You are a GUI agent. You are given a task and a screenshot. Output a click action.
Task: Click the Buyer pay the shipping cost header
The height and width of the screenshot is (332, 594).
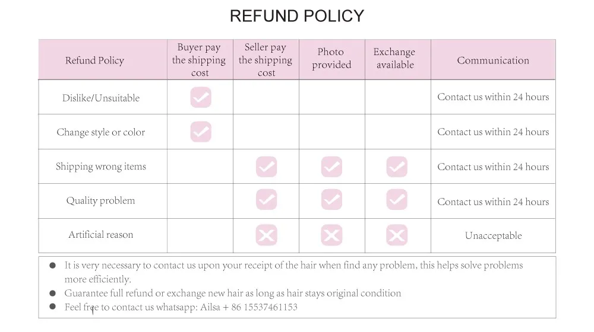coord(200,60)
